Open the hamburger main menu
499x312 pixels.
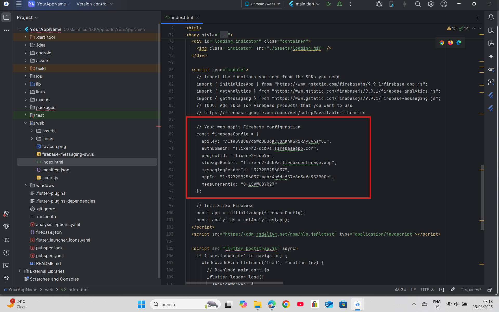point(19,4)
